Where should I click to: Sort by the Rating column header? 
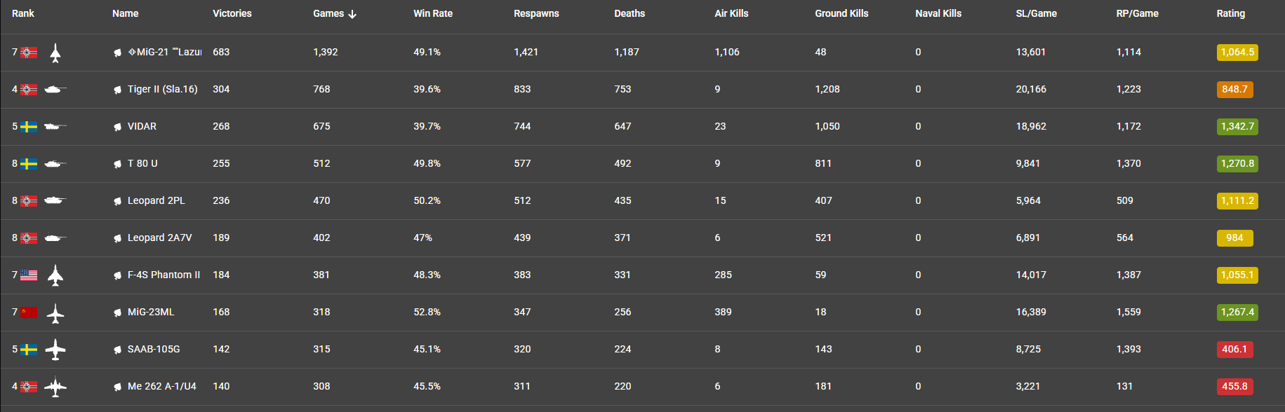pos(1231,13)
